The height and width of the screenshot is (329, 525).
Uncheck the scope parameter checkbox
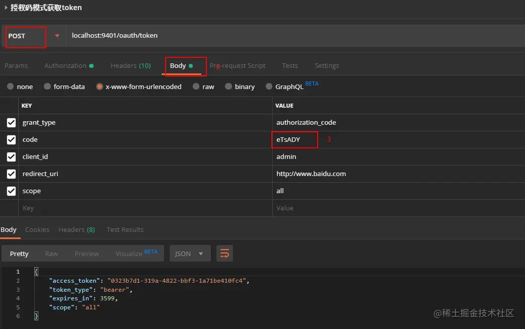[11, 191]
